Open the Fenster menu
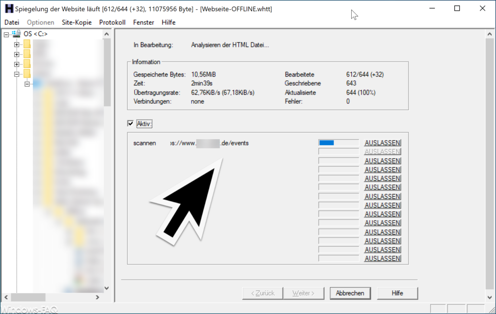Viewport: 496px width, 314px height. [143, 22]
